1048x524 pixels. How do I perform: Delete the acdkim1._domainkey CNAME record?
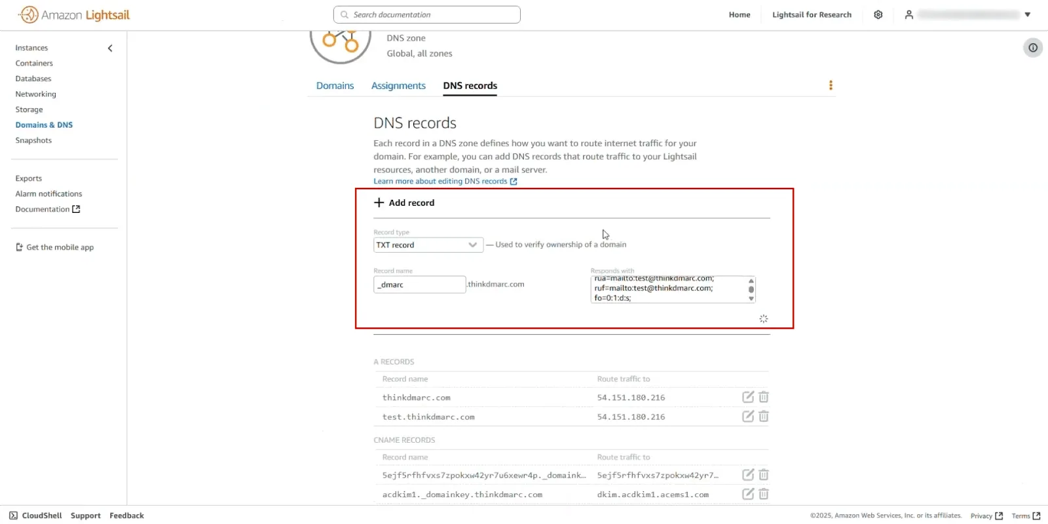click(764, 494)
